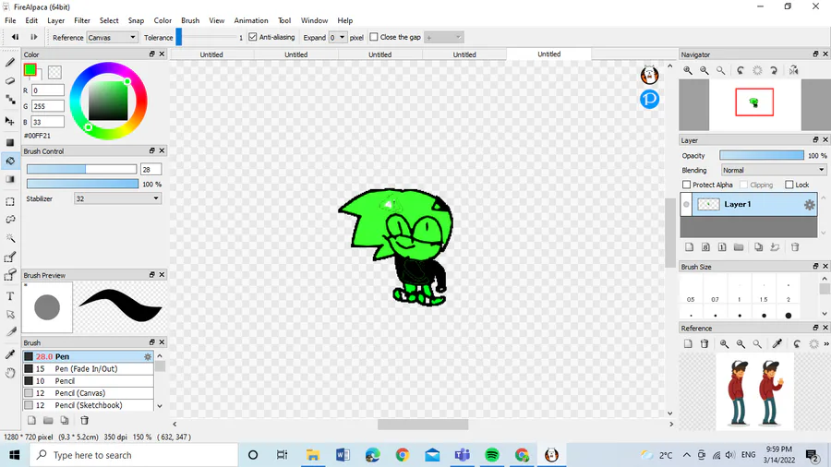Select the Move tool
831x467 pixels.
tap(10, 121)
